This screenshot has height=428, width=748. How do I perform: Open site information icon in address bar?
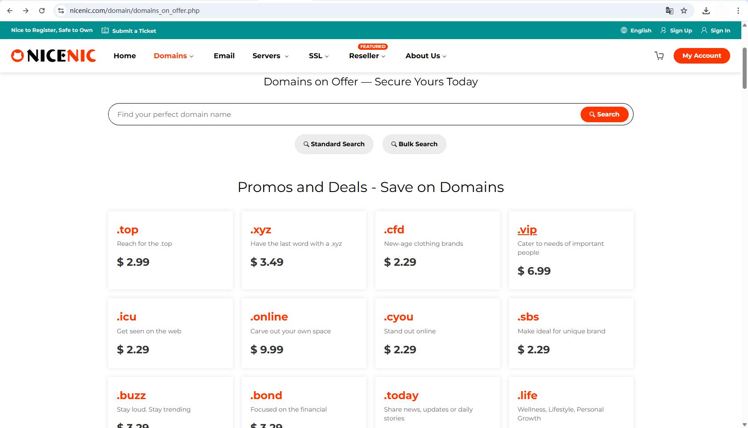coord(61,11)
